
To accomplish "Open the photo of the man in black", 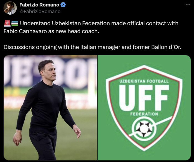I will point(50,108).
